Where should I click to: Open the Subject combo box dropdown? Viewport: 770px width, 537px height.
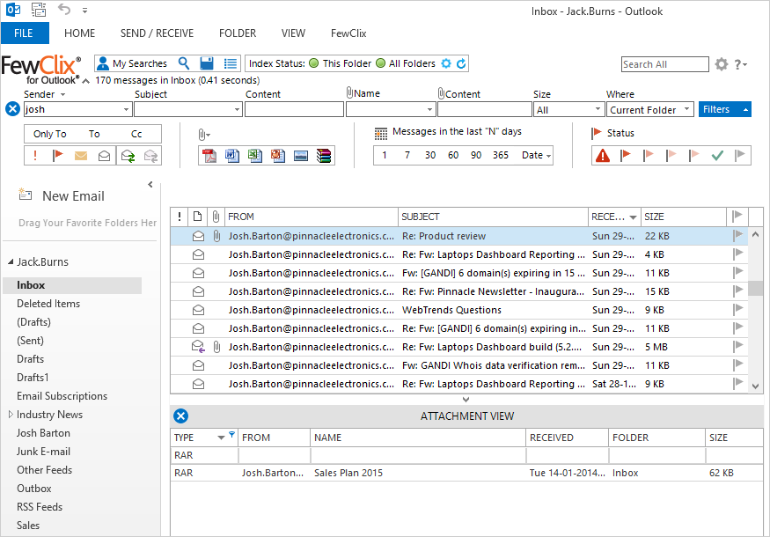tap(238, 109)
